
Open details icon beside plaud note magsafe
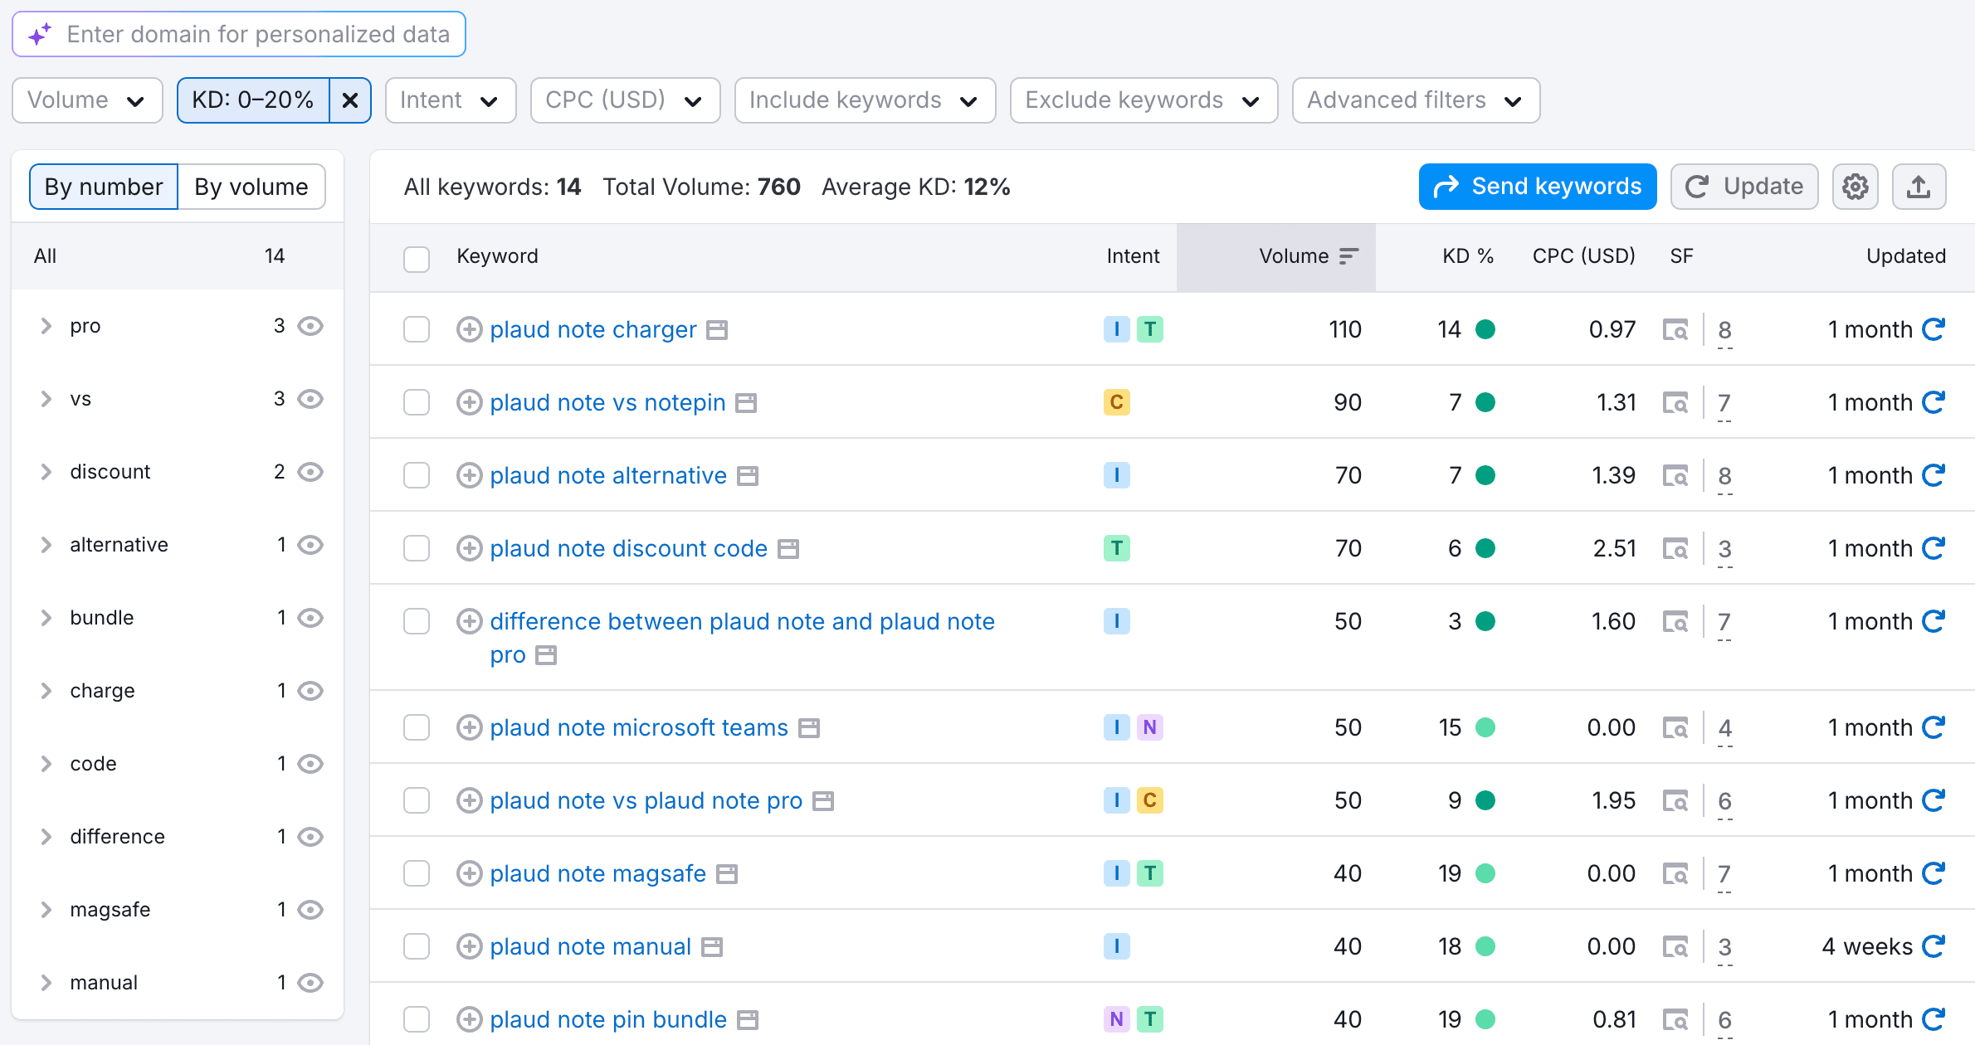point(727,874)
